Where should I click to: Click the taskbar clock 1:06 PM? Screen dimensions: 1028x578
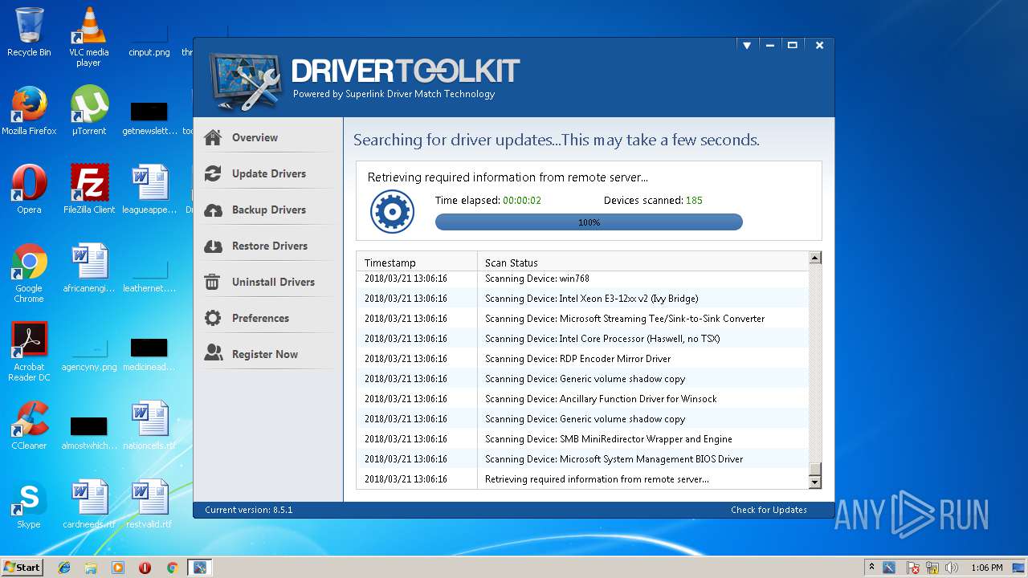pyautogui.click(x=987, y=568)
